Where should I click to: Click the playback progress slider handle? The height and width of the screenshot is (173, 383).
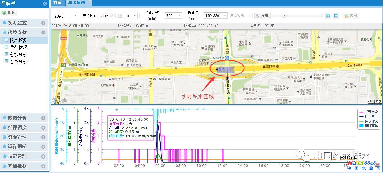pyautogui.click(x=284, y=16)
